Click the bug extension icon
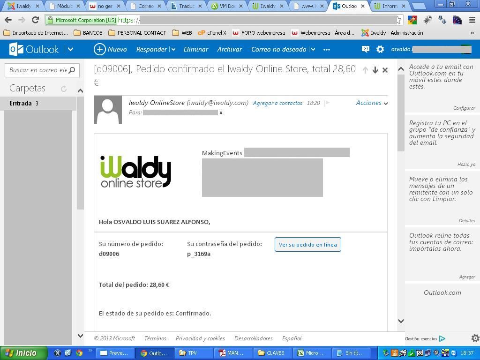 coord(427,20)
